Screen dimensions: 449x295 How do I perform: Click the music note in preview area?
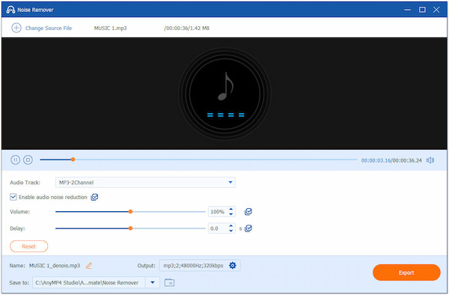(x=226, y=86)
